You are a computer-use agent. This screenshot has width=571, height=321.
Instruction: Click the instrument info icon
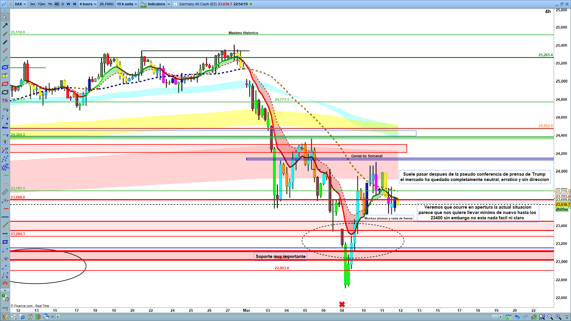pyautogui.click(x=175, y=4)
